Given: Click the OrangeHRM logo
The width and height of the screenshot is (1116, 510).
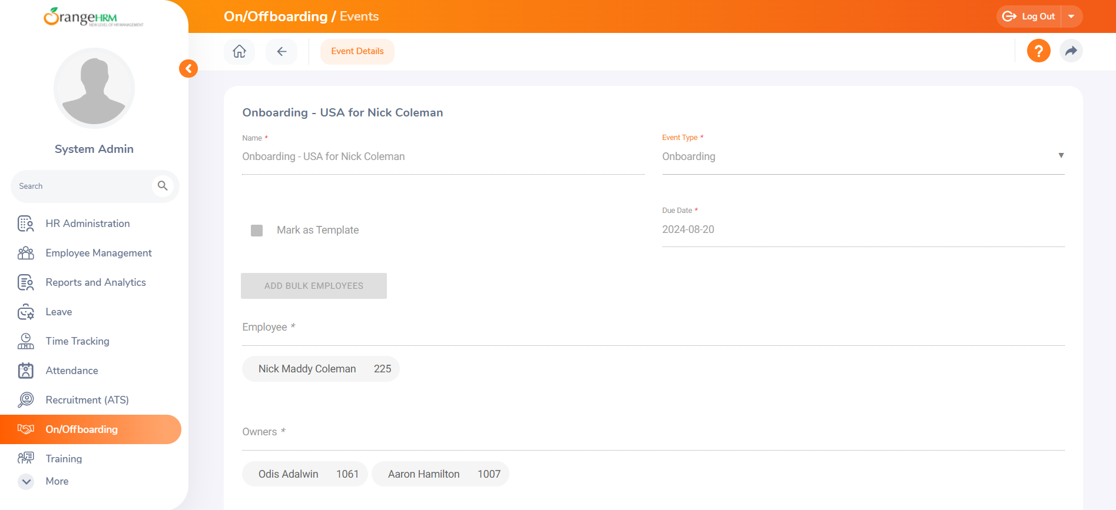Looking at the screenshot, I should click(x=94, y=17).
